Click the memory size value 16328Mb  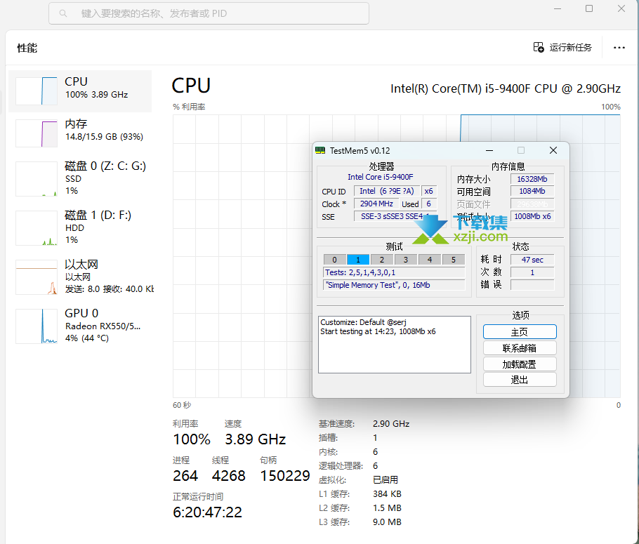point(532,179)
